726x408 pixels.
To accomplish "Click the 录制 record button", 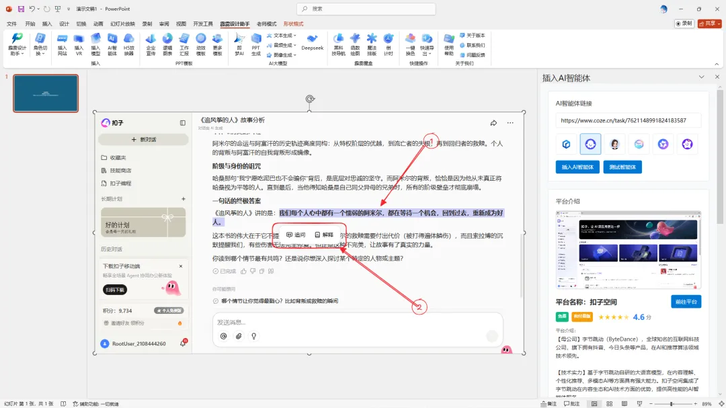I will (x=684, y=23).
